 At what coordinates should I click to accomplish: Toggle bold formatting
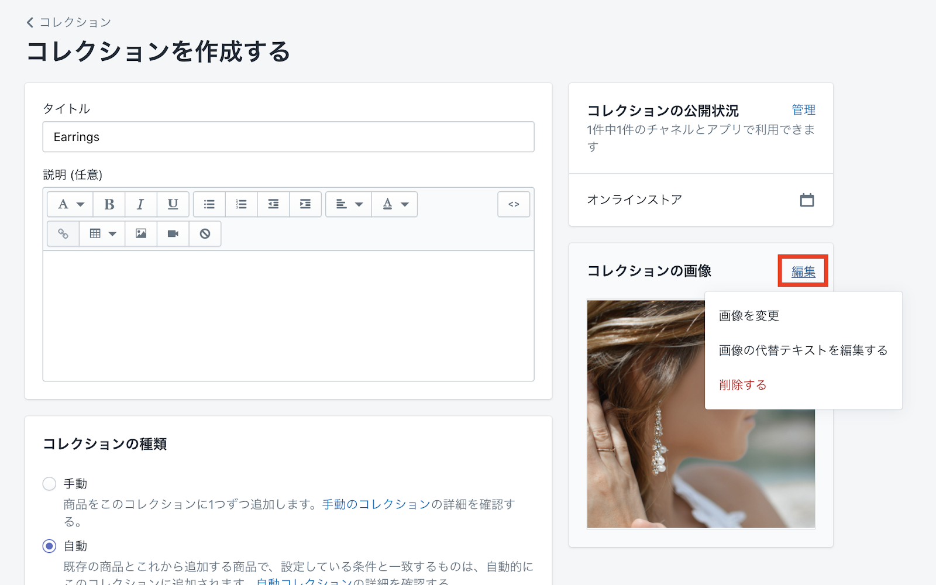(109, 204)
